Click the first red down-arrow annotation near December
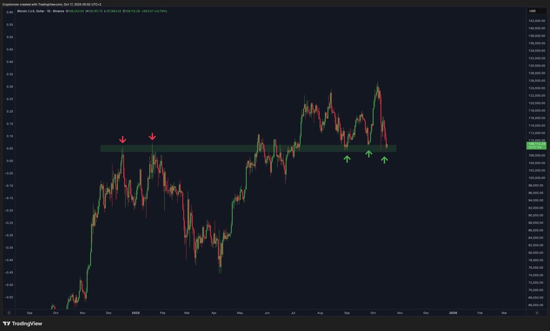This screenshot has height=331, width=550. [123, 139]
